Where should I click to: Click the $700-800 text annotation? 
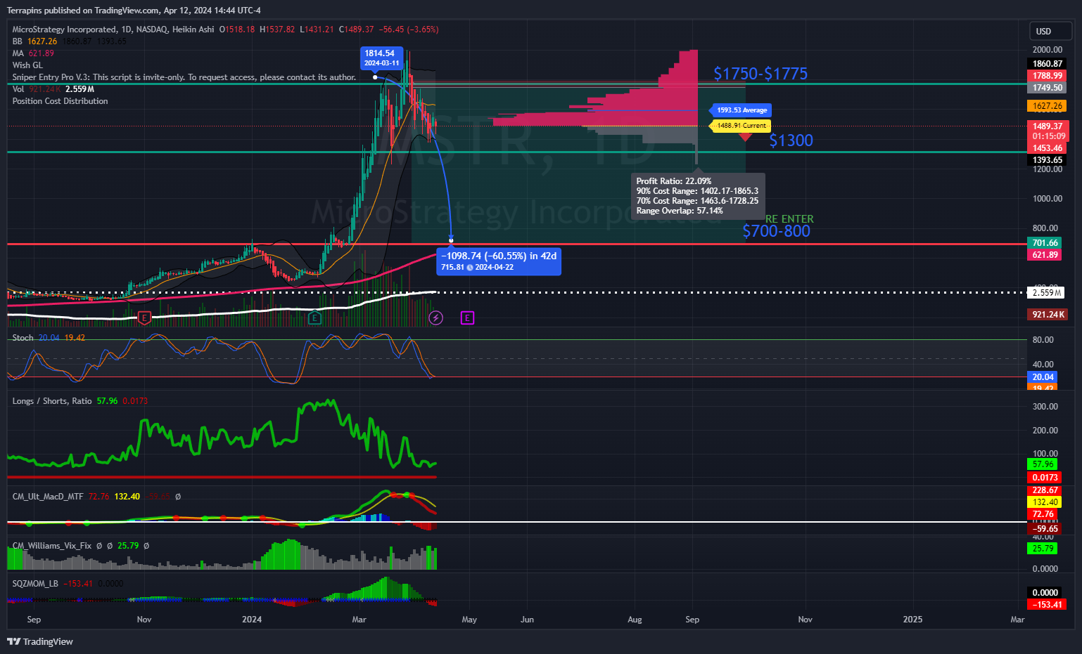777,231
